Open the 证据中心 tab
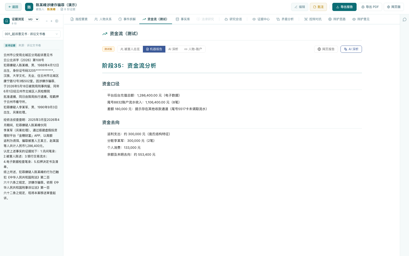The width and height of the screenshot is (409, 256). point(261,19)
